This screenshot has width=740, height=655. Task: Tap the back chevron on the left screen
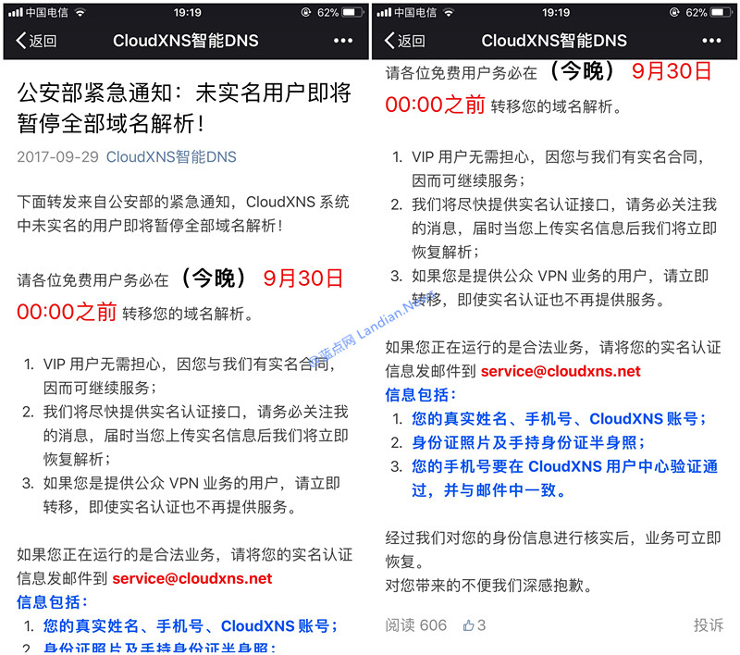tap(21, 41)
